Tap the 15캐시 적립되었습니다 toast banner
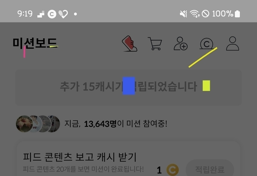This screenshot has height=176, width=257. tap(128, 88)
